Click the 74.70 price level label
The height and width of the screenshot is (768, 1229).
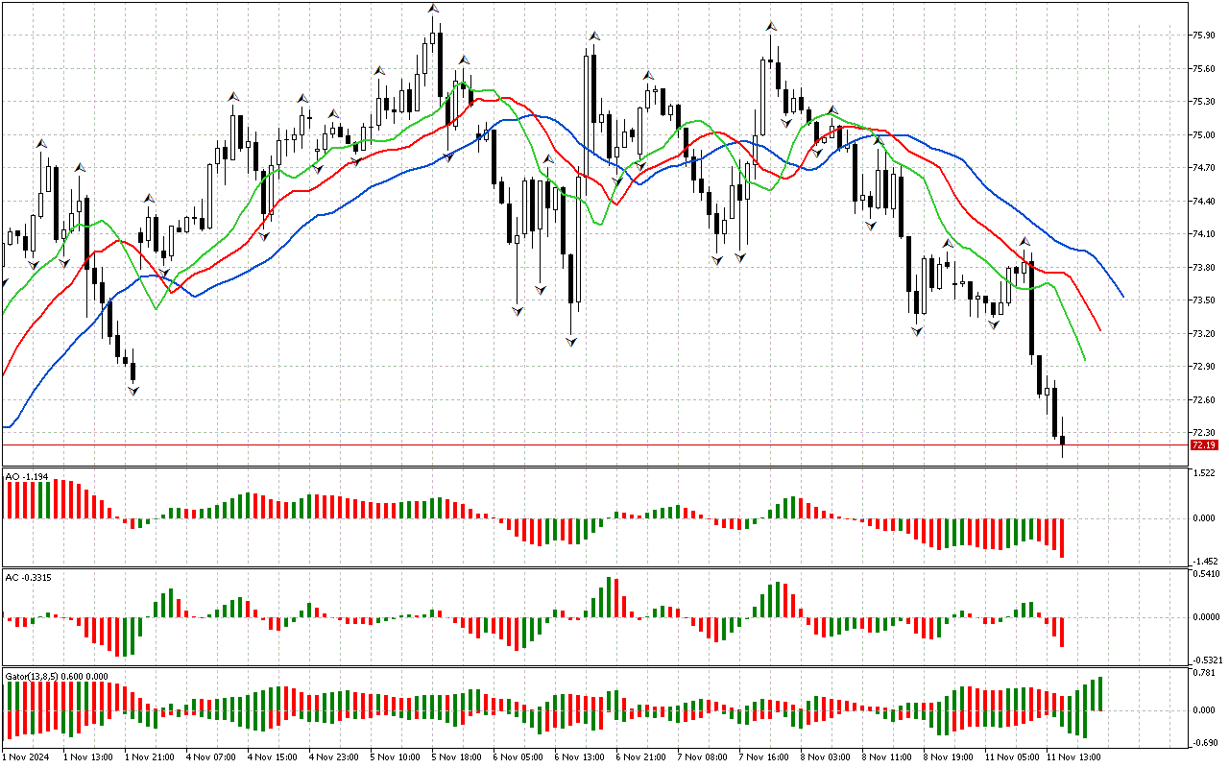[1204, 168]
